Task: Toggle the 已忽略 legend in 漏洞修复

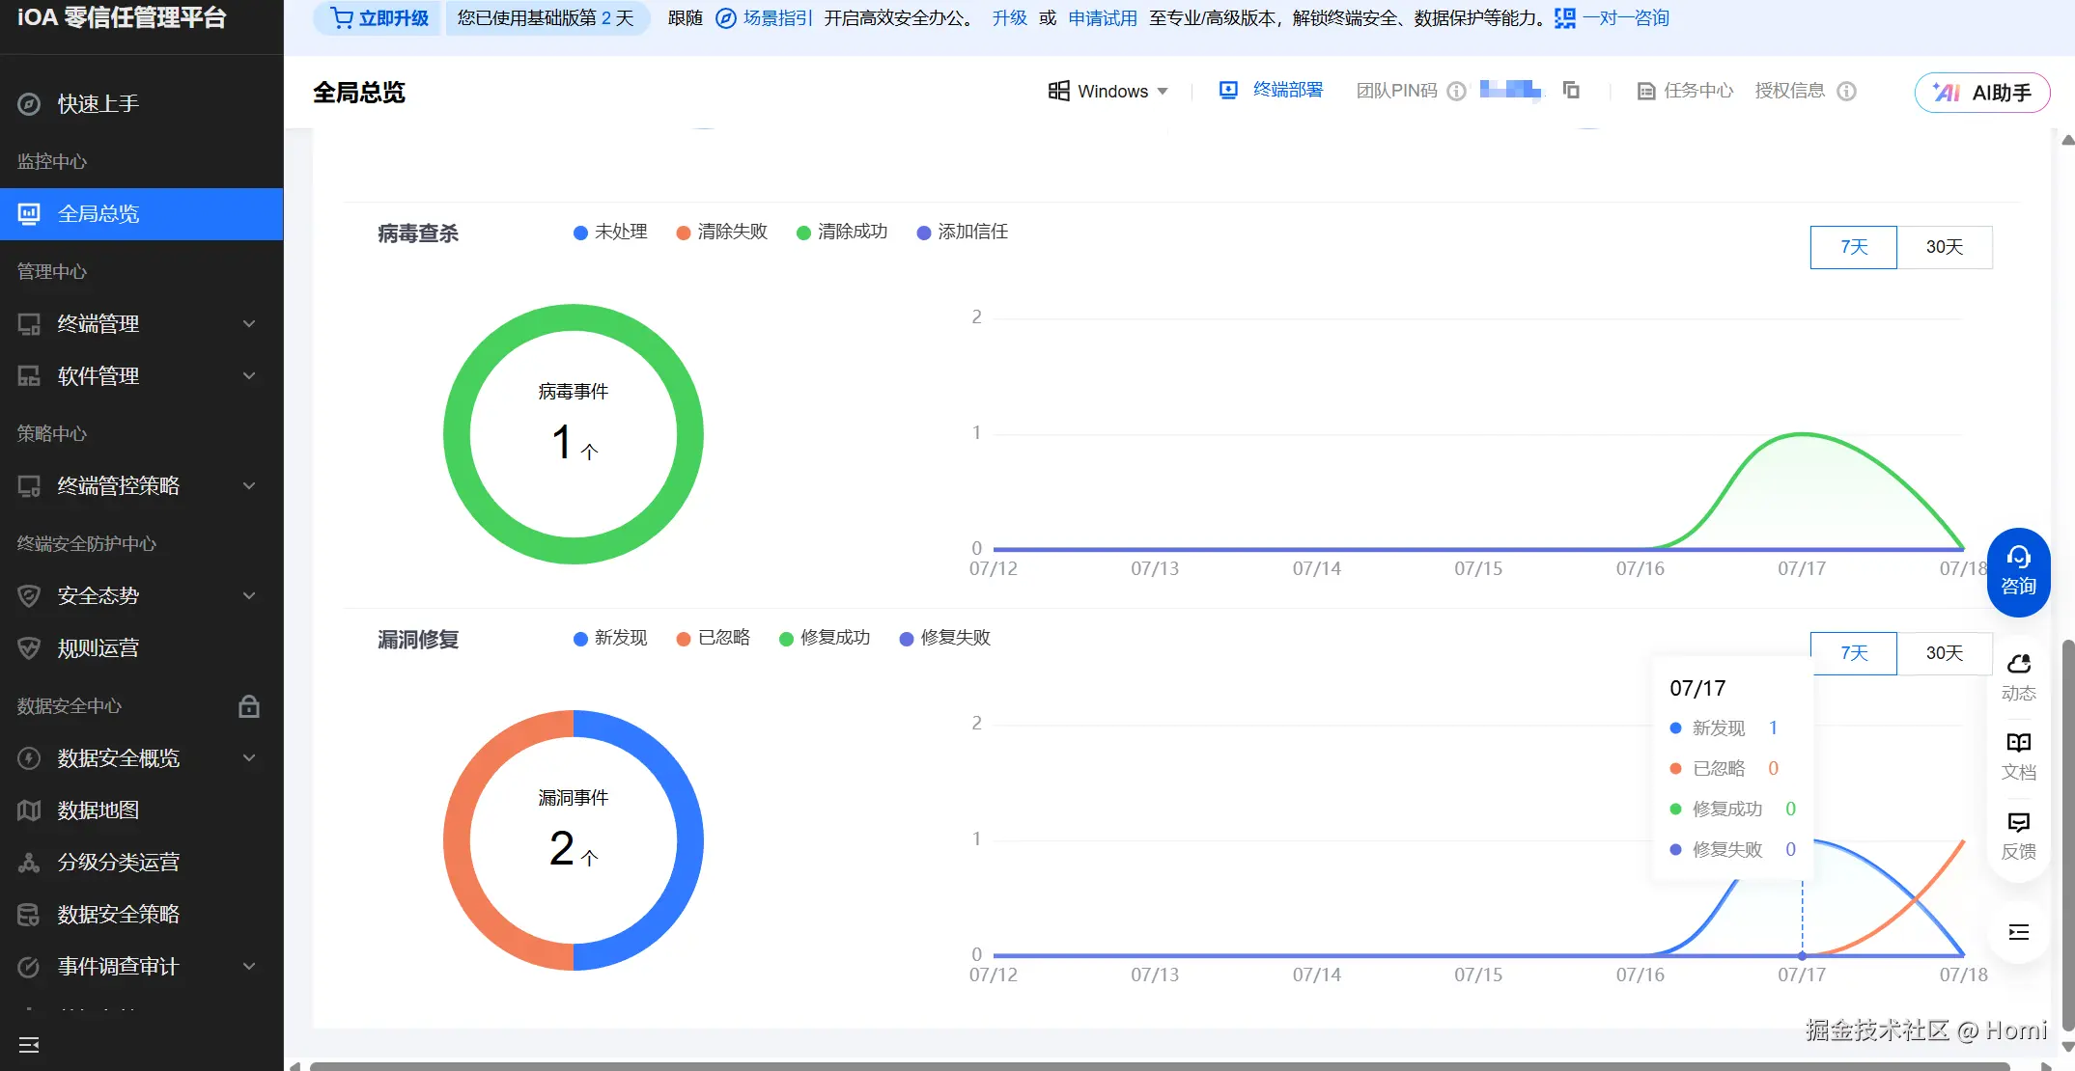Action: coord(713,639)
